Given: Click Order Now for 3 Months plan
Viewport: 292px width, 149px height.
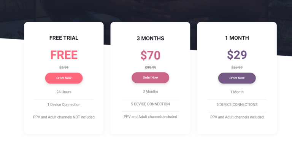Looking at the screenshot, I should coord(150,78).
